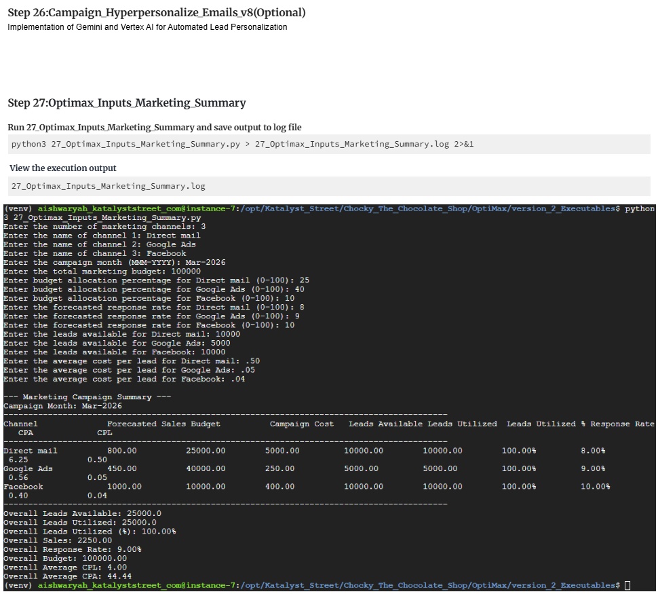Click 'average cost per lead for Facebook' line
Viewport: 658px width, 594px height.
click(x=124, y=379)
